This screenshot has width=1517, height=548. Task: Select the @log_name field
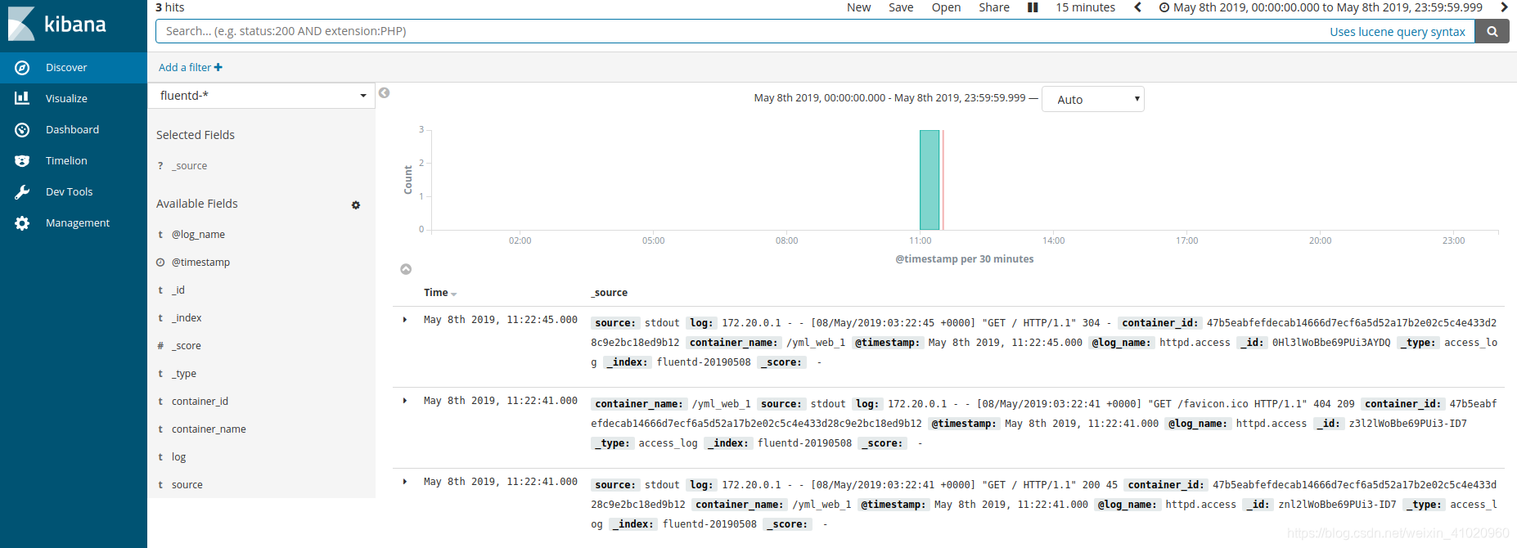(x=198, y=235)
